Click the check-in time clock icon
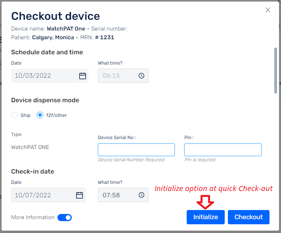 click(141, 195)
